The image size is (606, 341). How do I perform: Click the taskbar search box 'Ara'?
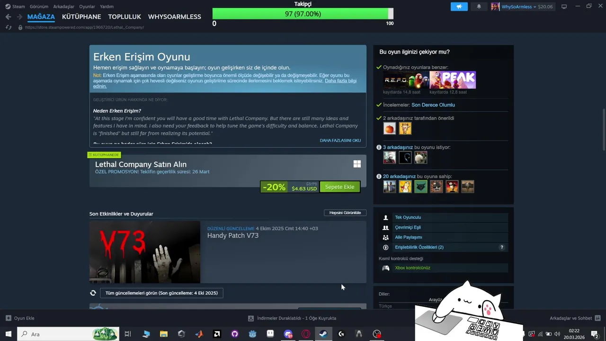point(68,334)
